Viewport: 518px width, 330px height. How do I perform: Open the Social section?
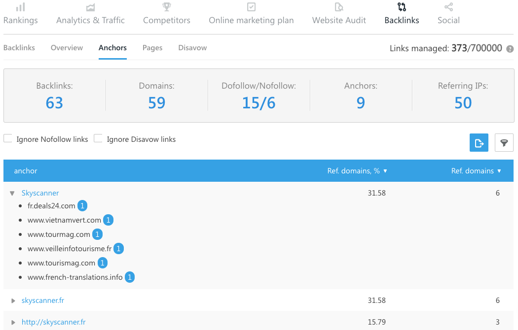tap(448, 20)
